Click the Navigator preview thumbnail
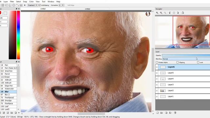210x118 pixels. point(182,32)
